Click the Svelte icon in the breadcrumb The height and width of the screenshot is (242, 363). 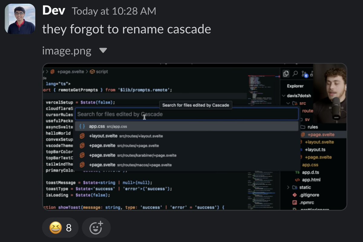52,72
